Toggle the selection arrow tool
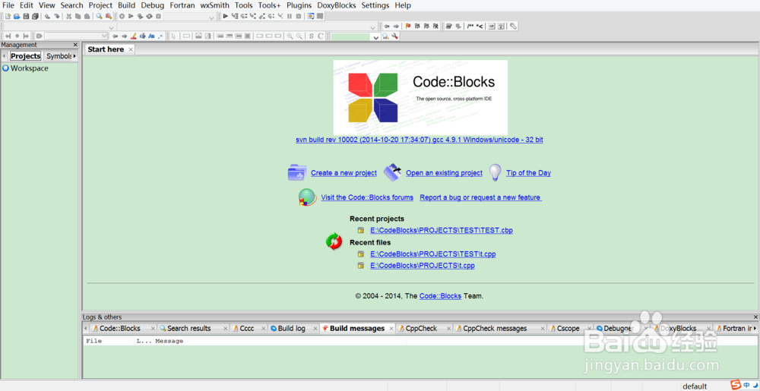The image size is (760, 391). (x=173, y=36)
